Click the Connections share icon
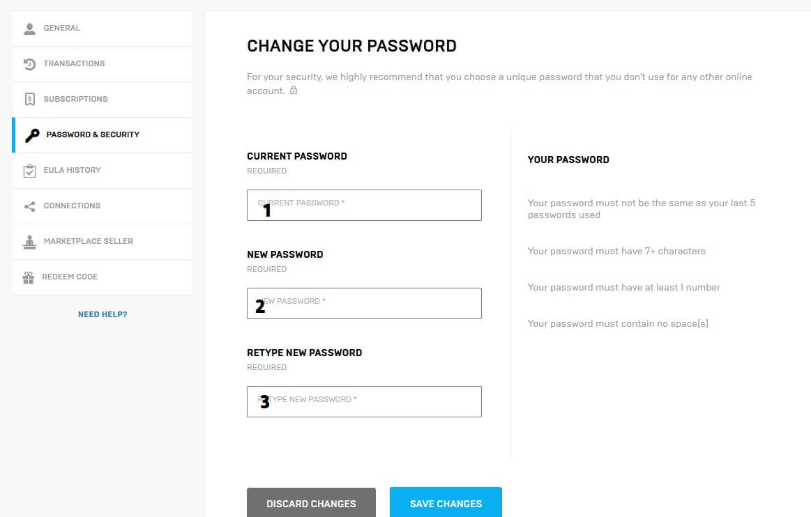 pos(29,206)
